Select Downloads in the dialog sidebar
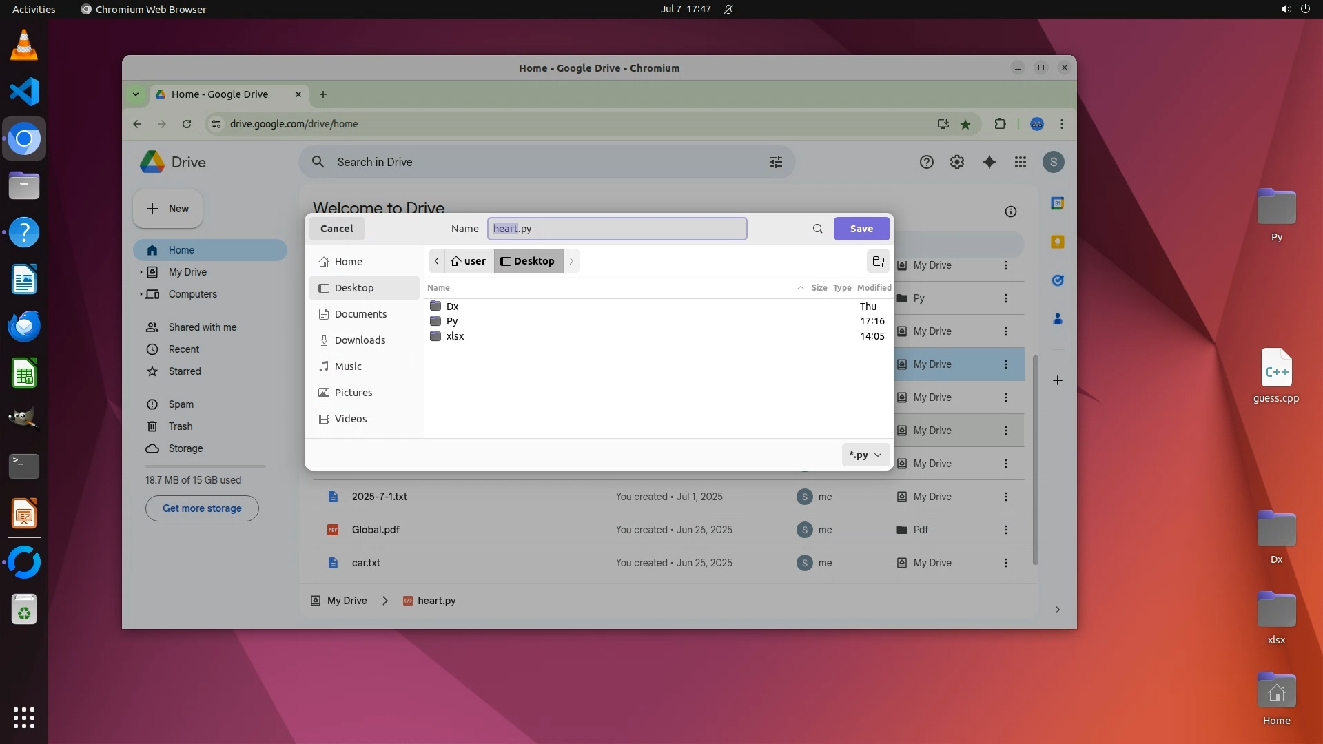1323x744 pixels. 360,340
